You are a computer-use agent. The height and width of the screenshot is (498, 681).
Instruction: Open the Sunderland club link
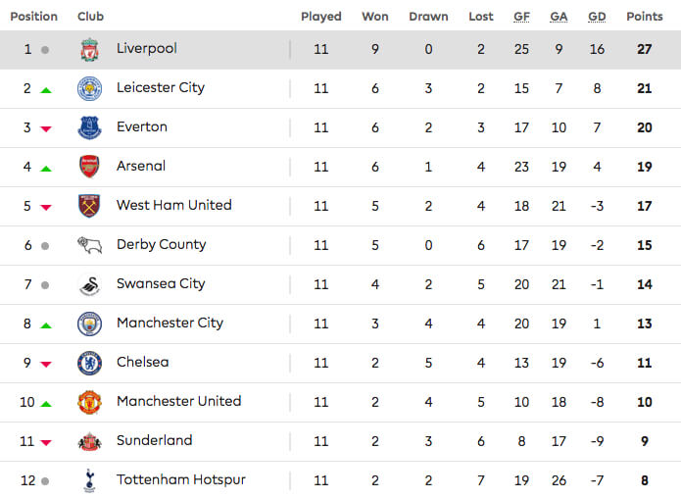pyautogui.click(x=154, y=440)
